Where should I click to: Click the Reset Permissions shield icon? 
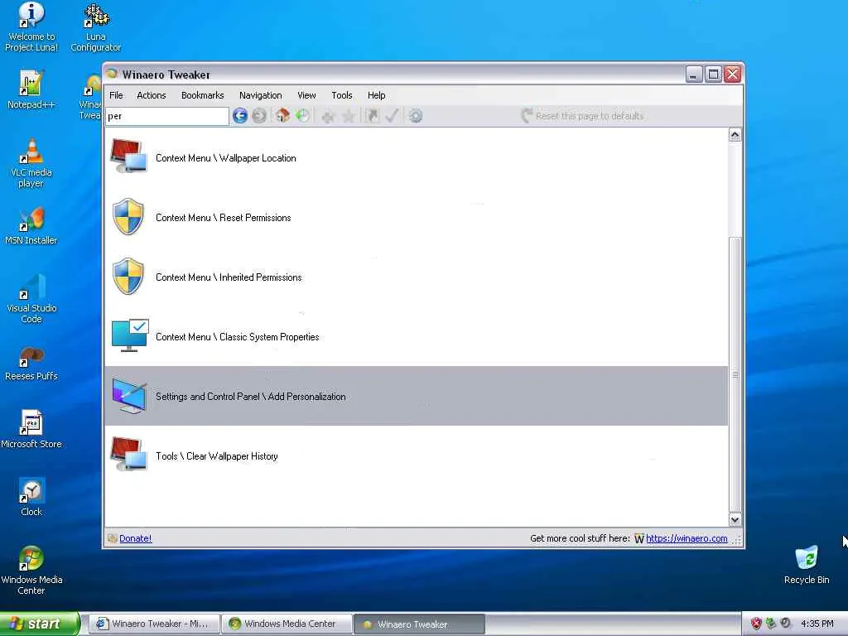(128, 216)
